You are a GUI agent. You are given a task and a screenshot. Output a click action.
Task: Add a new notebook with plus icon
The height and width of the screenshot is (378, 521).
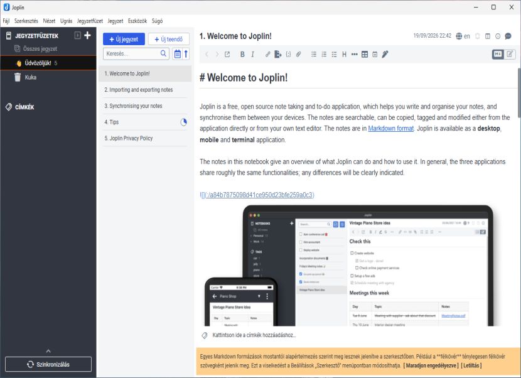click(87, 35)
